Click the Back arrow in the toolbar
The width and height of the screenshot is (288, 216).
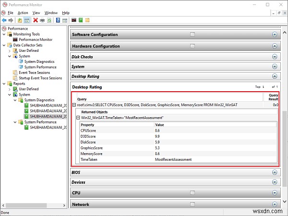pyautogui.click(x=4, y=21)
